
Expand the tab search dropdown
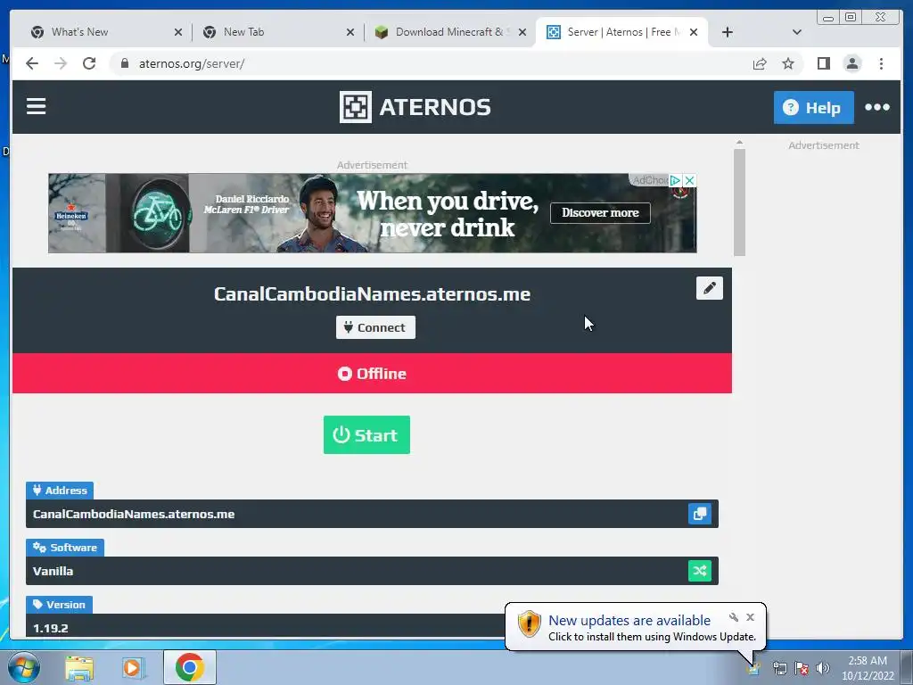coord(797,32)
